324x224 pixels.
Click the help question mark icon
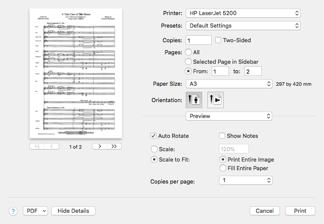click(13, 211)
